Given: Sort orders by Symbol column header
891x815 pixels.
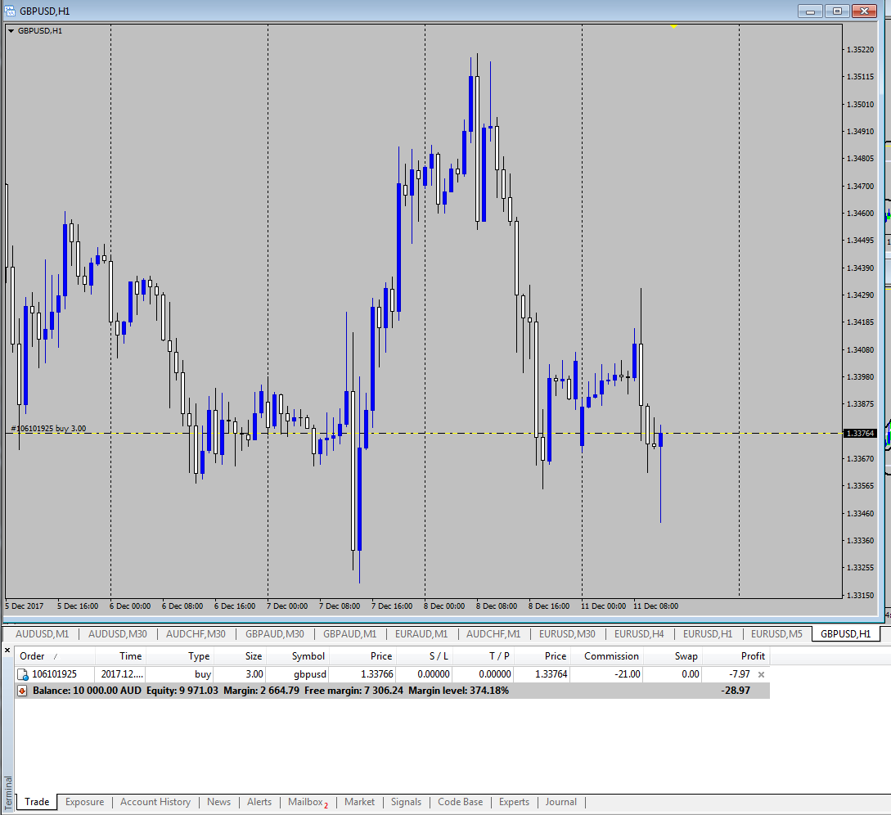Looking at the screenshot, I should click(298, 656).
